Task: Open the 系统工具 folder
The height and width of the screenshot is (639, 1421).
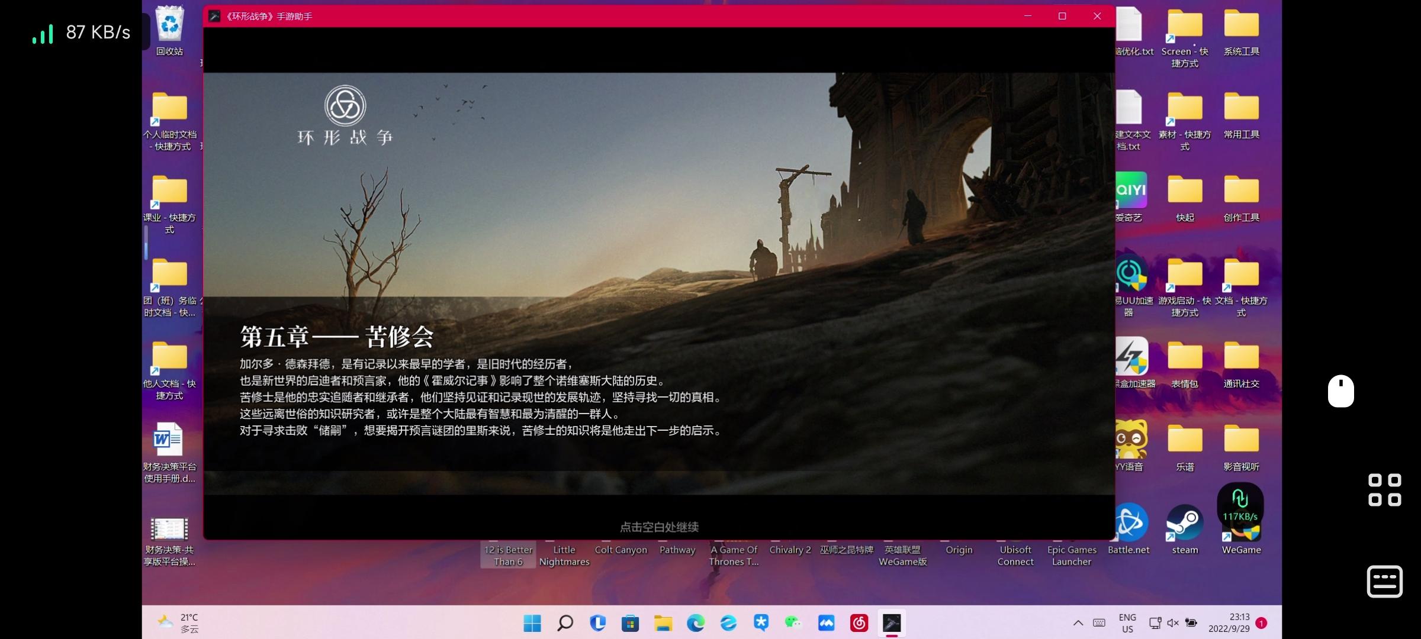Action: click(x=1241, y=32)
